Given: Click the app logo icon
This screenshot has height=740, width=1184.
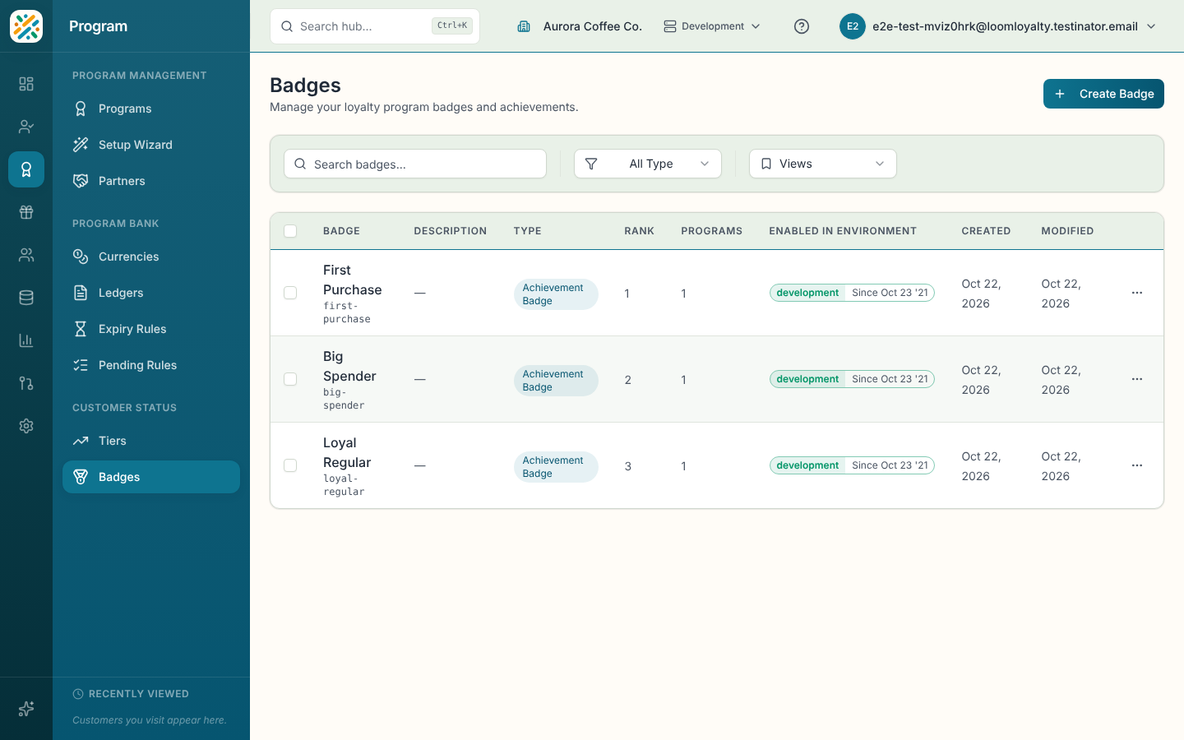Looking at the screenshot, I should [26, 26].
